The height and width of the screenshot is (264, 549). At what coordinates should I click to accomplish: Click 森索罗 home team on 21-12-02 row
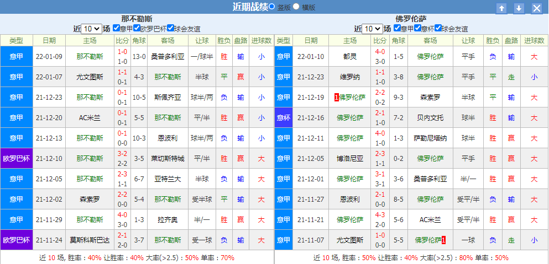90,200
